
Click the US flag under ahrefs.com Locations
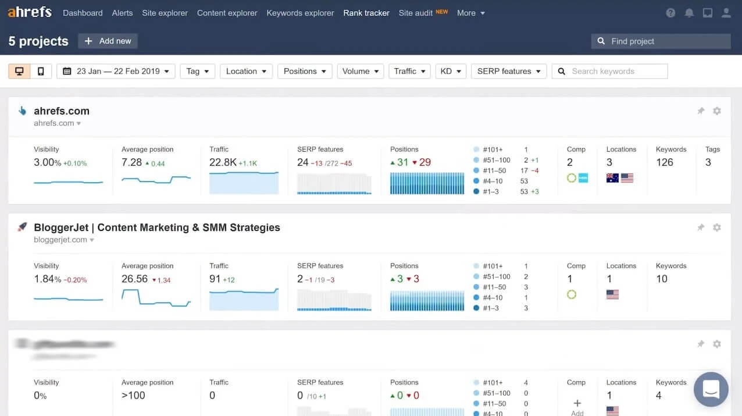tap(627, 178)
